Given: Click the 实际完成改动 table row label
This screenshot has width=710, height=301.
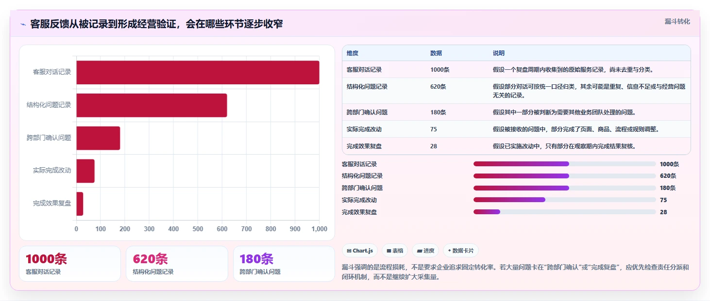Looking at the screenshot, I should coord(364,129).
